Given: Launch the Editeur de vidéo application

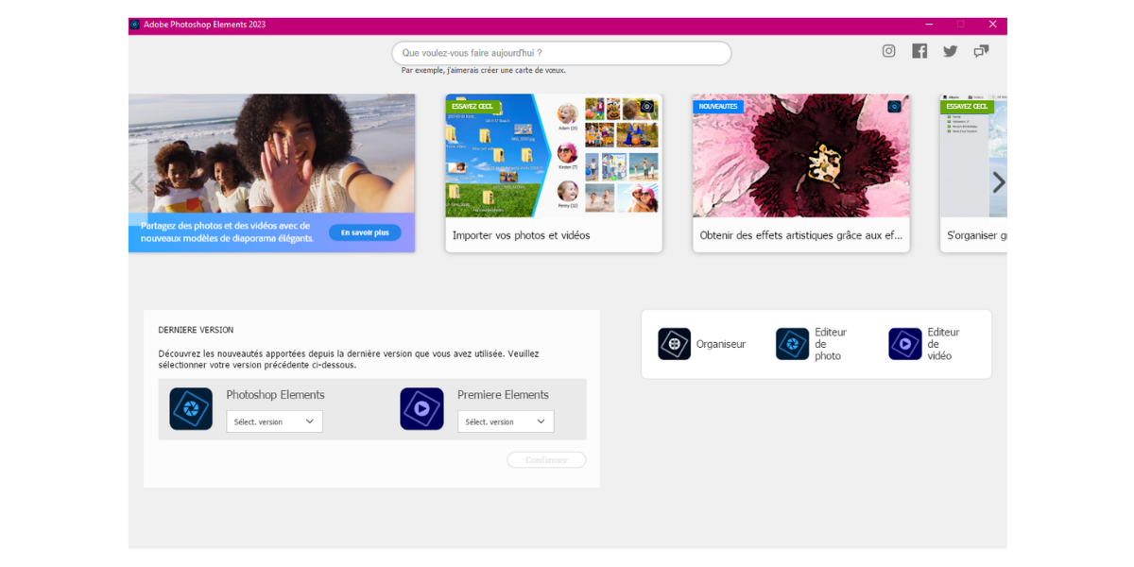Looking at the screenshot, I should [x=925, y=344].
